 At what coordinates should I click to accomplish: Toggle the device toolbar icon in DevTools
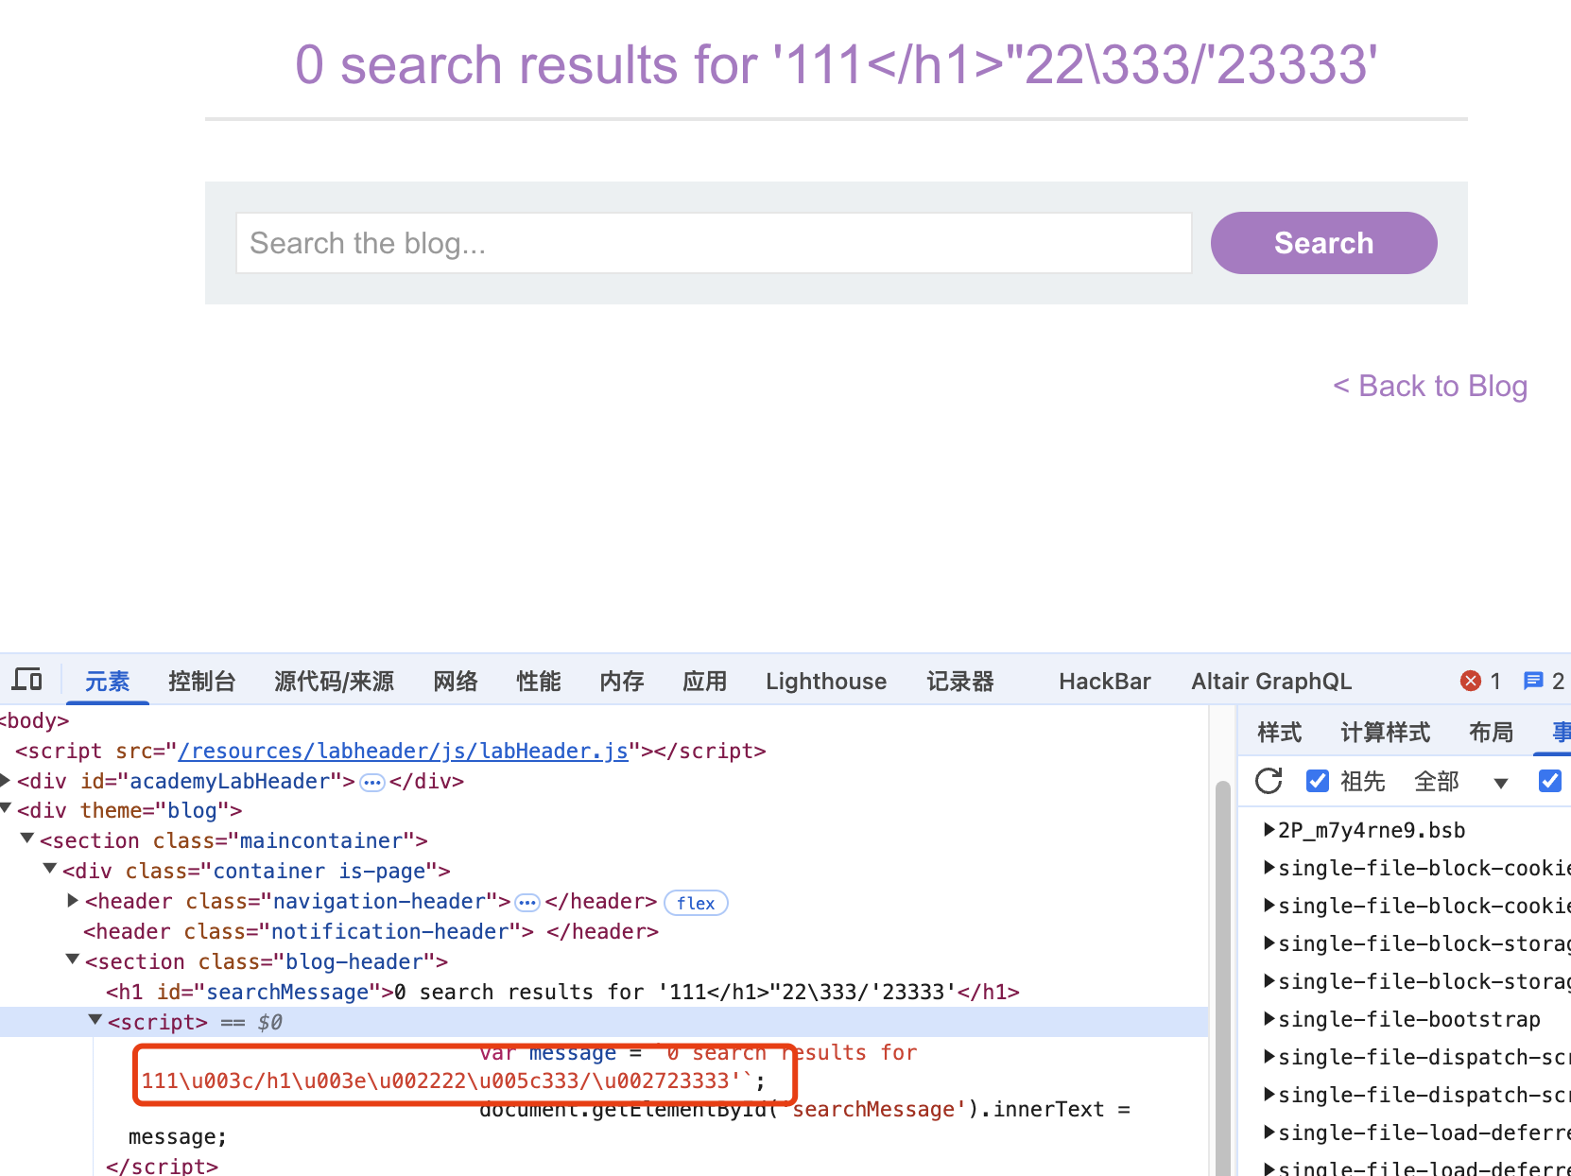click(x=26, y=680)
